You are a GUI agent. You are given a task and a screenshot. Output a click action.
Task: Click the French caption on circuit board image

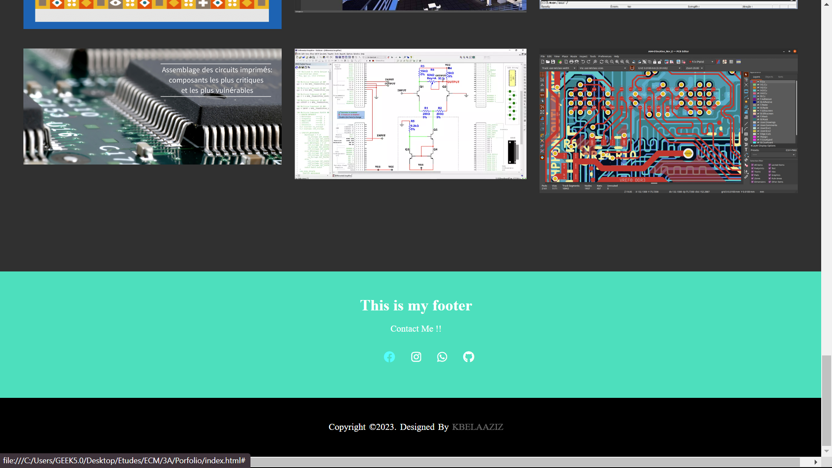(x=217, y=80)
